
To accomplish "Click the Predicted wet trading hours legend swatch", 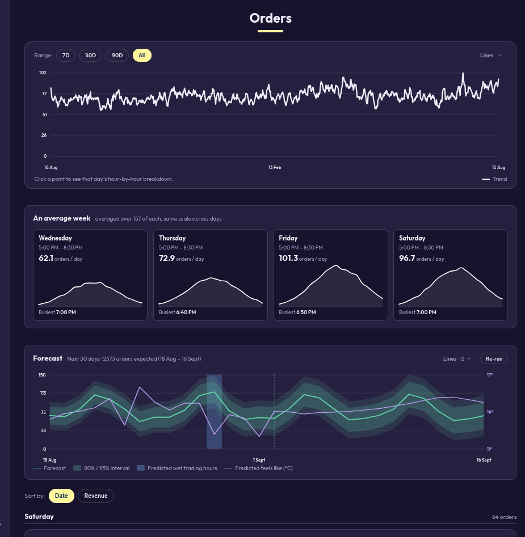I will [x=141, y=468].
